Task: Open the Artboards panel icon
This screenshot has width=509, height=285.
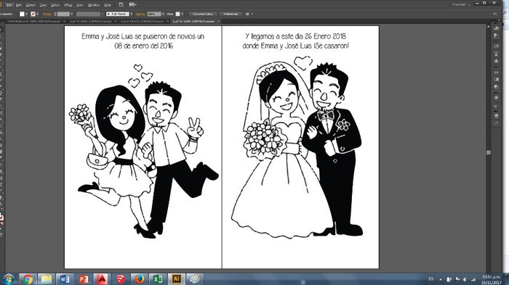Action: 497,123
